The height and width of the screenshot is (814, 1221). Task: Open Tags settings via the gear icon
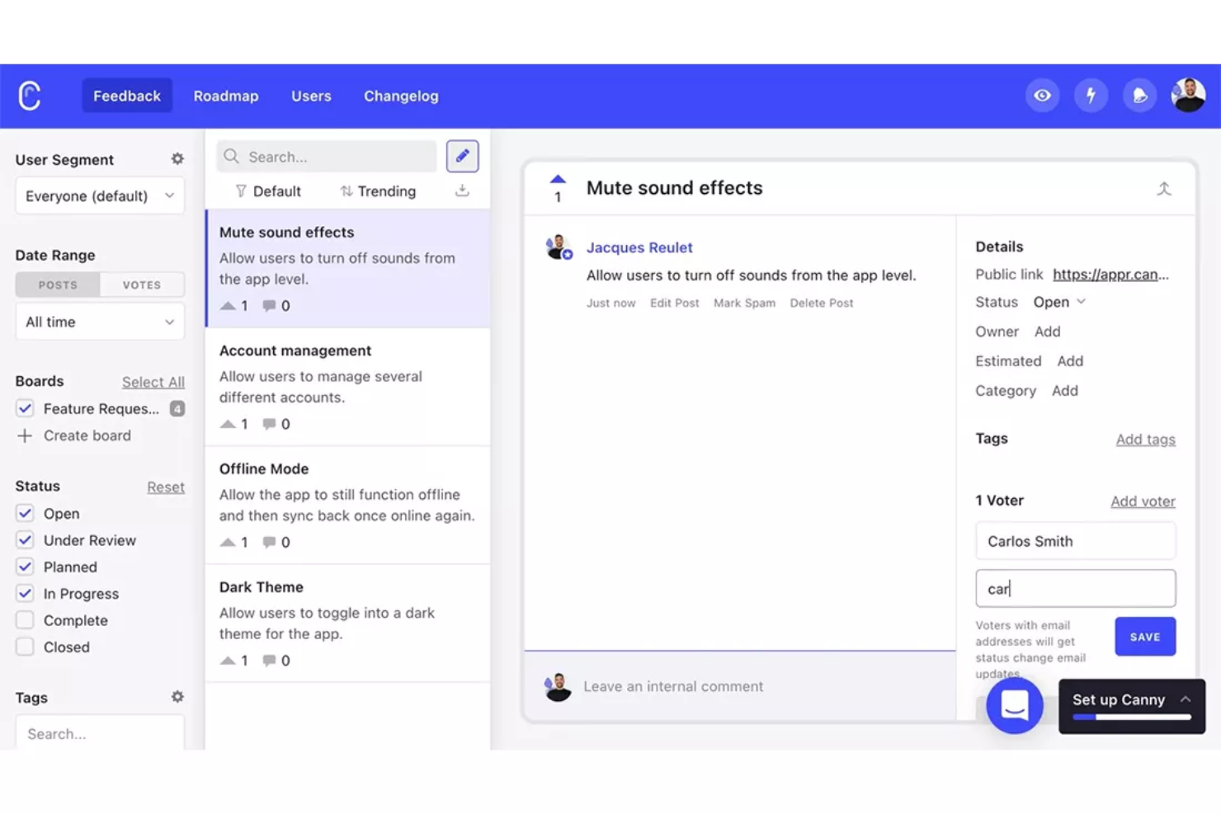(x=177, y=697)
